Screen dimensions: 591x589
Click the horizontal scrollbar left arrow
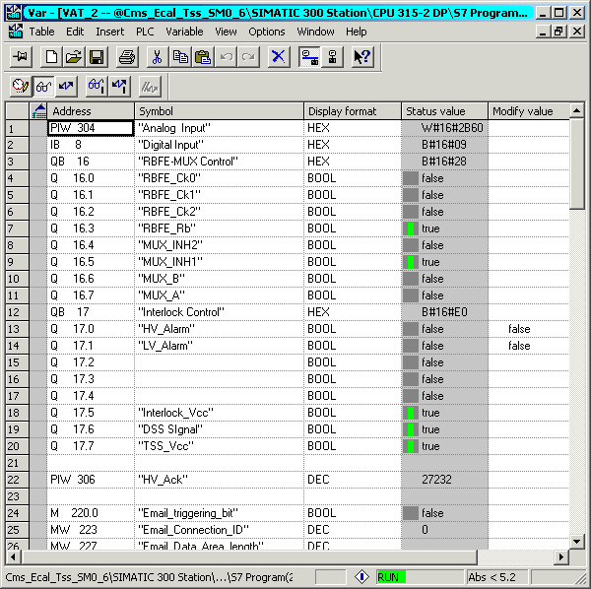coord(13,556)
